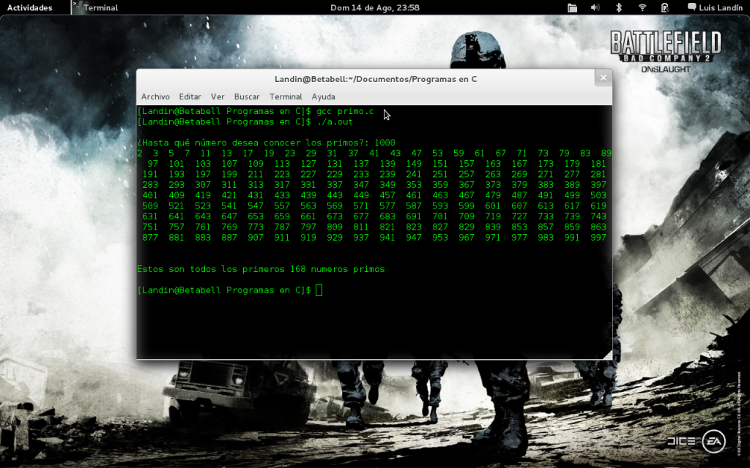This screenshot has height=468, width=750.
Task: Click the chat bubble icon beside Luis Landín
Action: pos(691,7)
